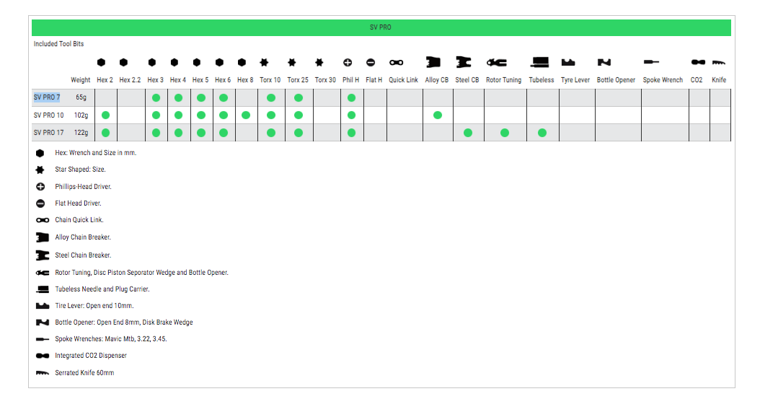Click SV PRO 10 green dot under Hex 8
This screenshot has height=399, width=760.
246,115
